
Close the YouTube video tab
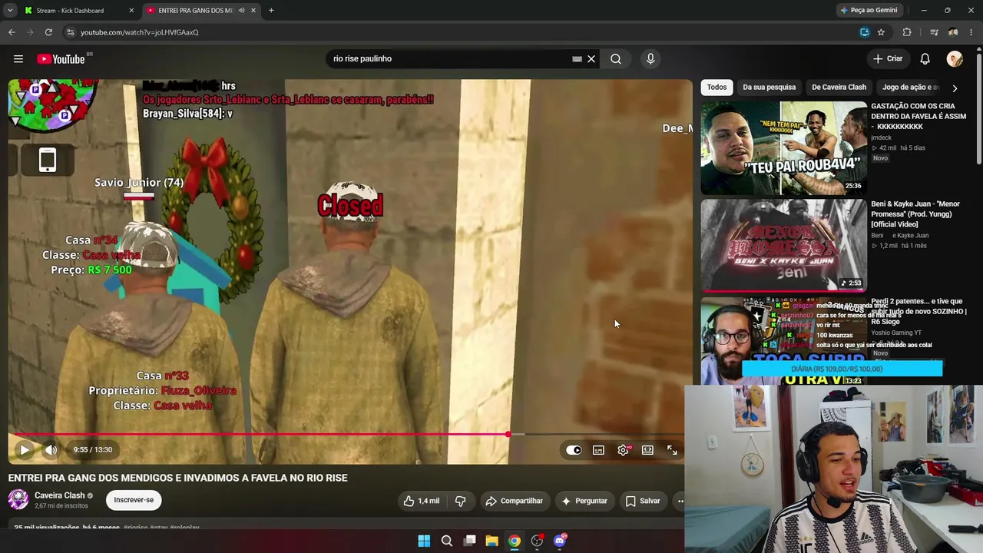(x=253, y=11)
